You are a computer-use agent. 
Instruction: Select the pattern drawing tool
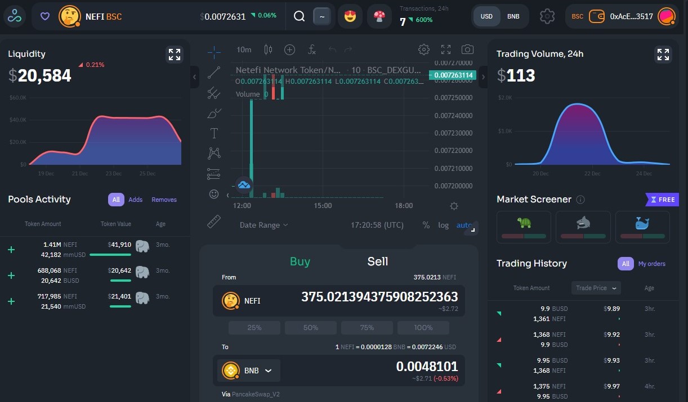pos(214,153)
